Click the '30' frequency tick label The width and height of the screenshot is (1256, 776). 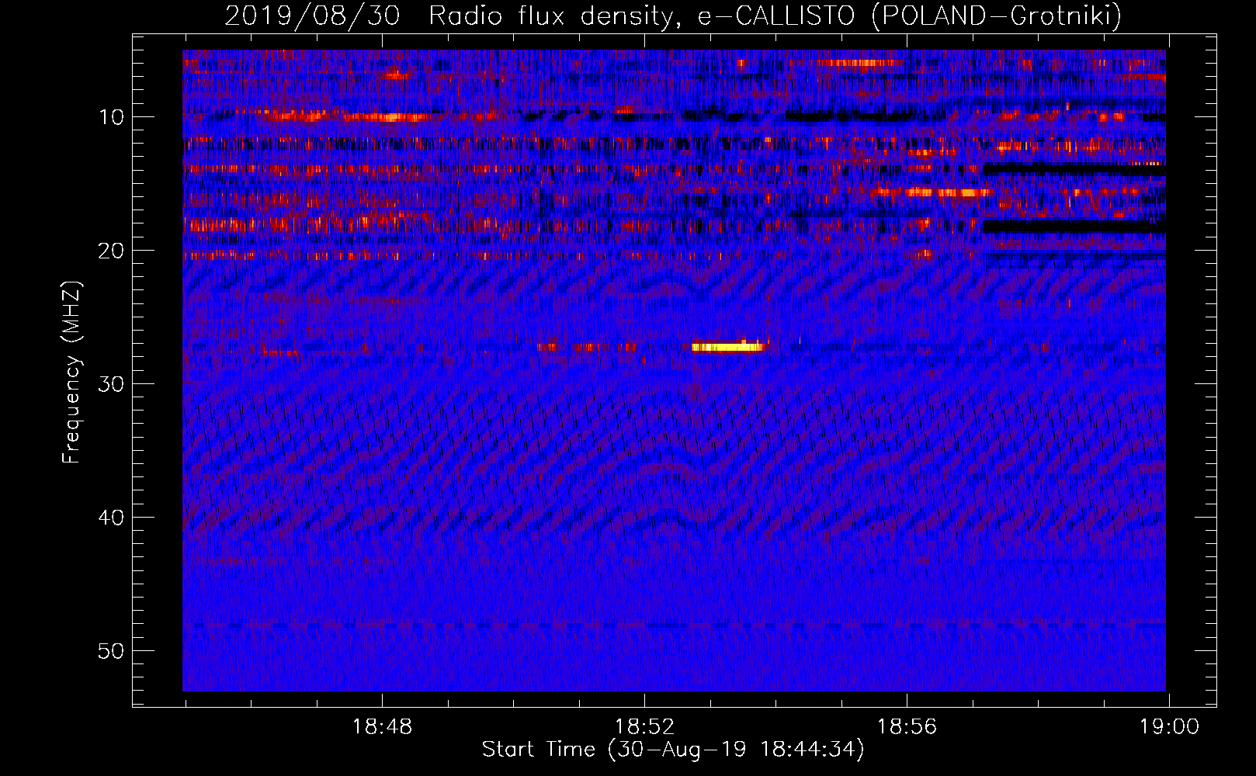(112, 384)
